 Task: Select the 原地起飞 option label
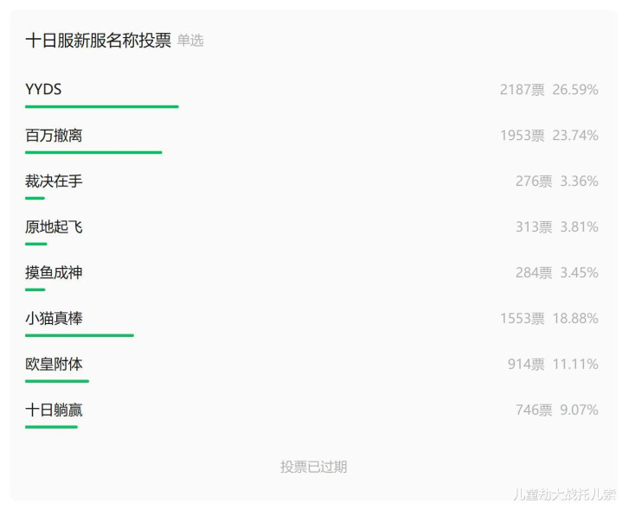pyautogui.click(x=54, y=227)
